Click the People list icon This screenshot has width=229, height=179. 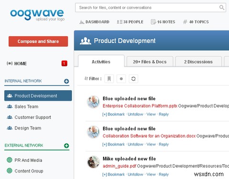(x=120, y=22)
